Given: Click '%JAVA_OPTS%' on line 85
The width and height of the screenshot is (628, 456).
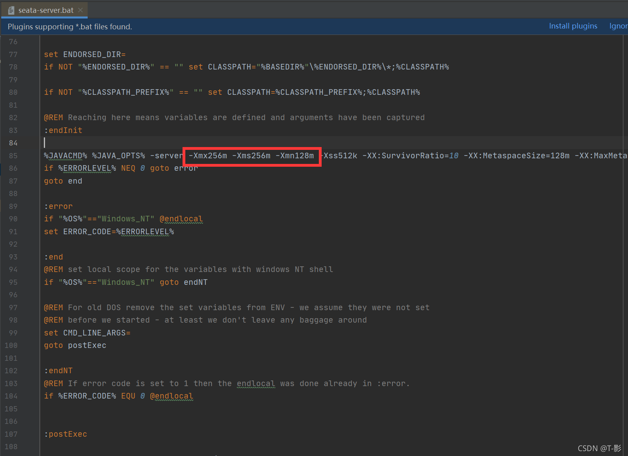Looking at the screenshot, I should 119,155.
